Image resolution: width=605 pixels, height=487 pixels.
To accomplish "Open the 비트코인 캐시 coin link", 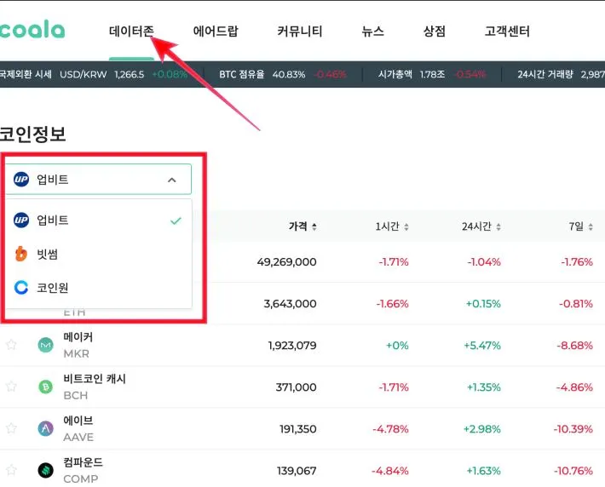I will (95, 379).
